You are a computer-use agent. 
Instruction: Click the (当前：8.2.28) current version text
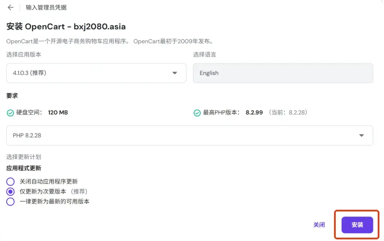click(x=288, y=113)
